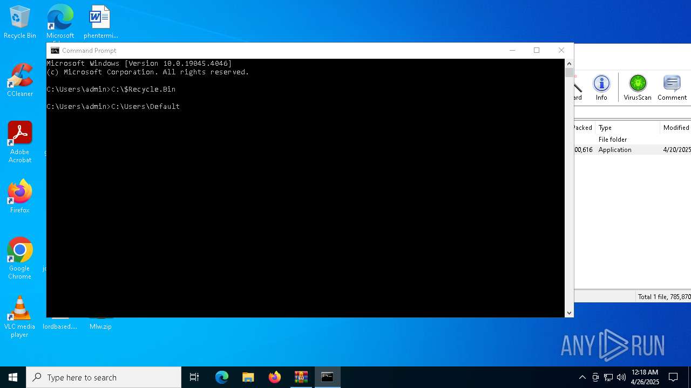Open the network tray icon
The width and height of the screenshot is (691, 388).
point(608,377)
